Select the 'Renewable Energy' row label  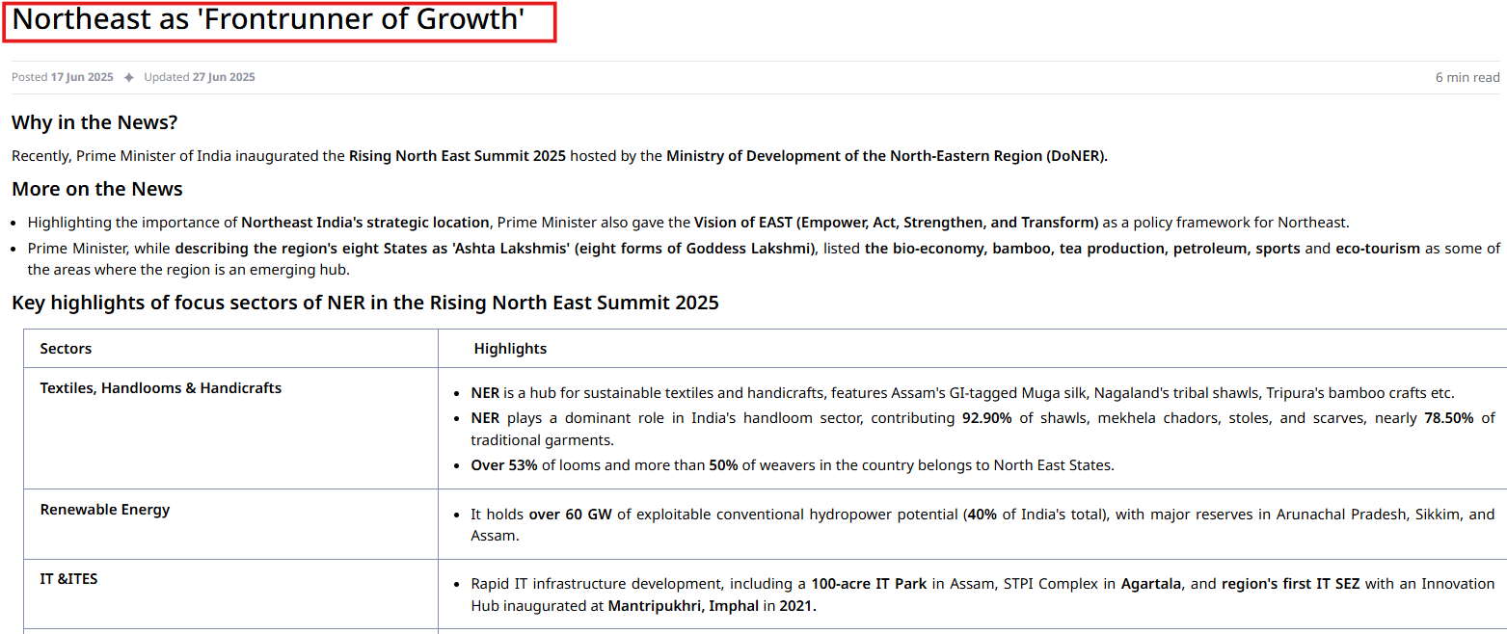tap(104, 510)
